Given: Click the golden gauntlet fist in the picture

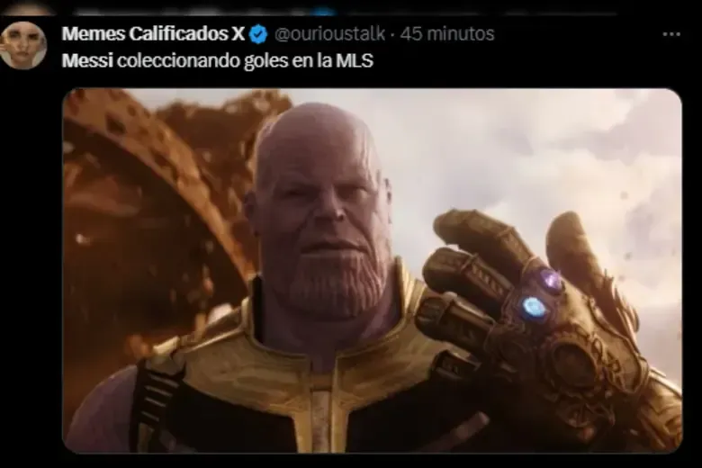Looking at the screenshot, I should pos(537,322).
